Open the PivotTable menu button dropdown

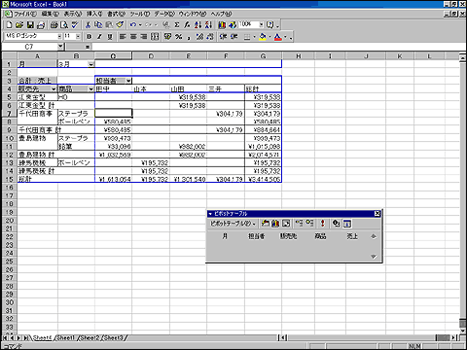233,224
